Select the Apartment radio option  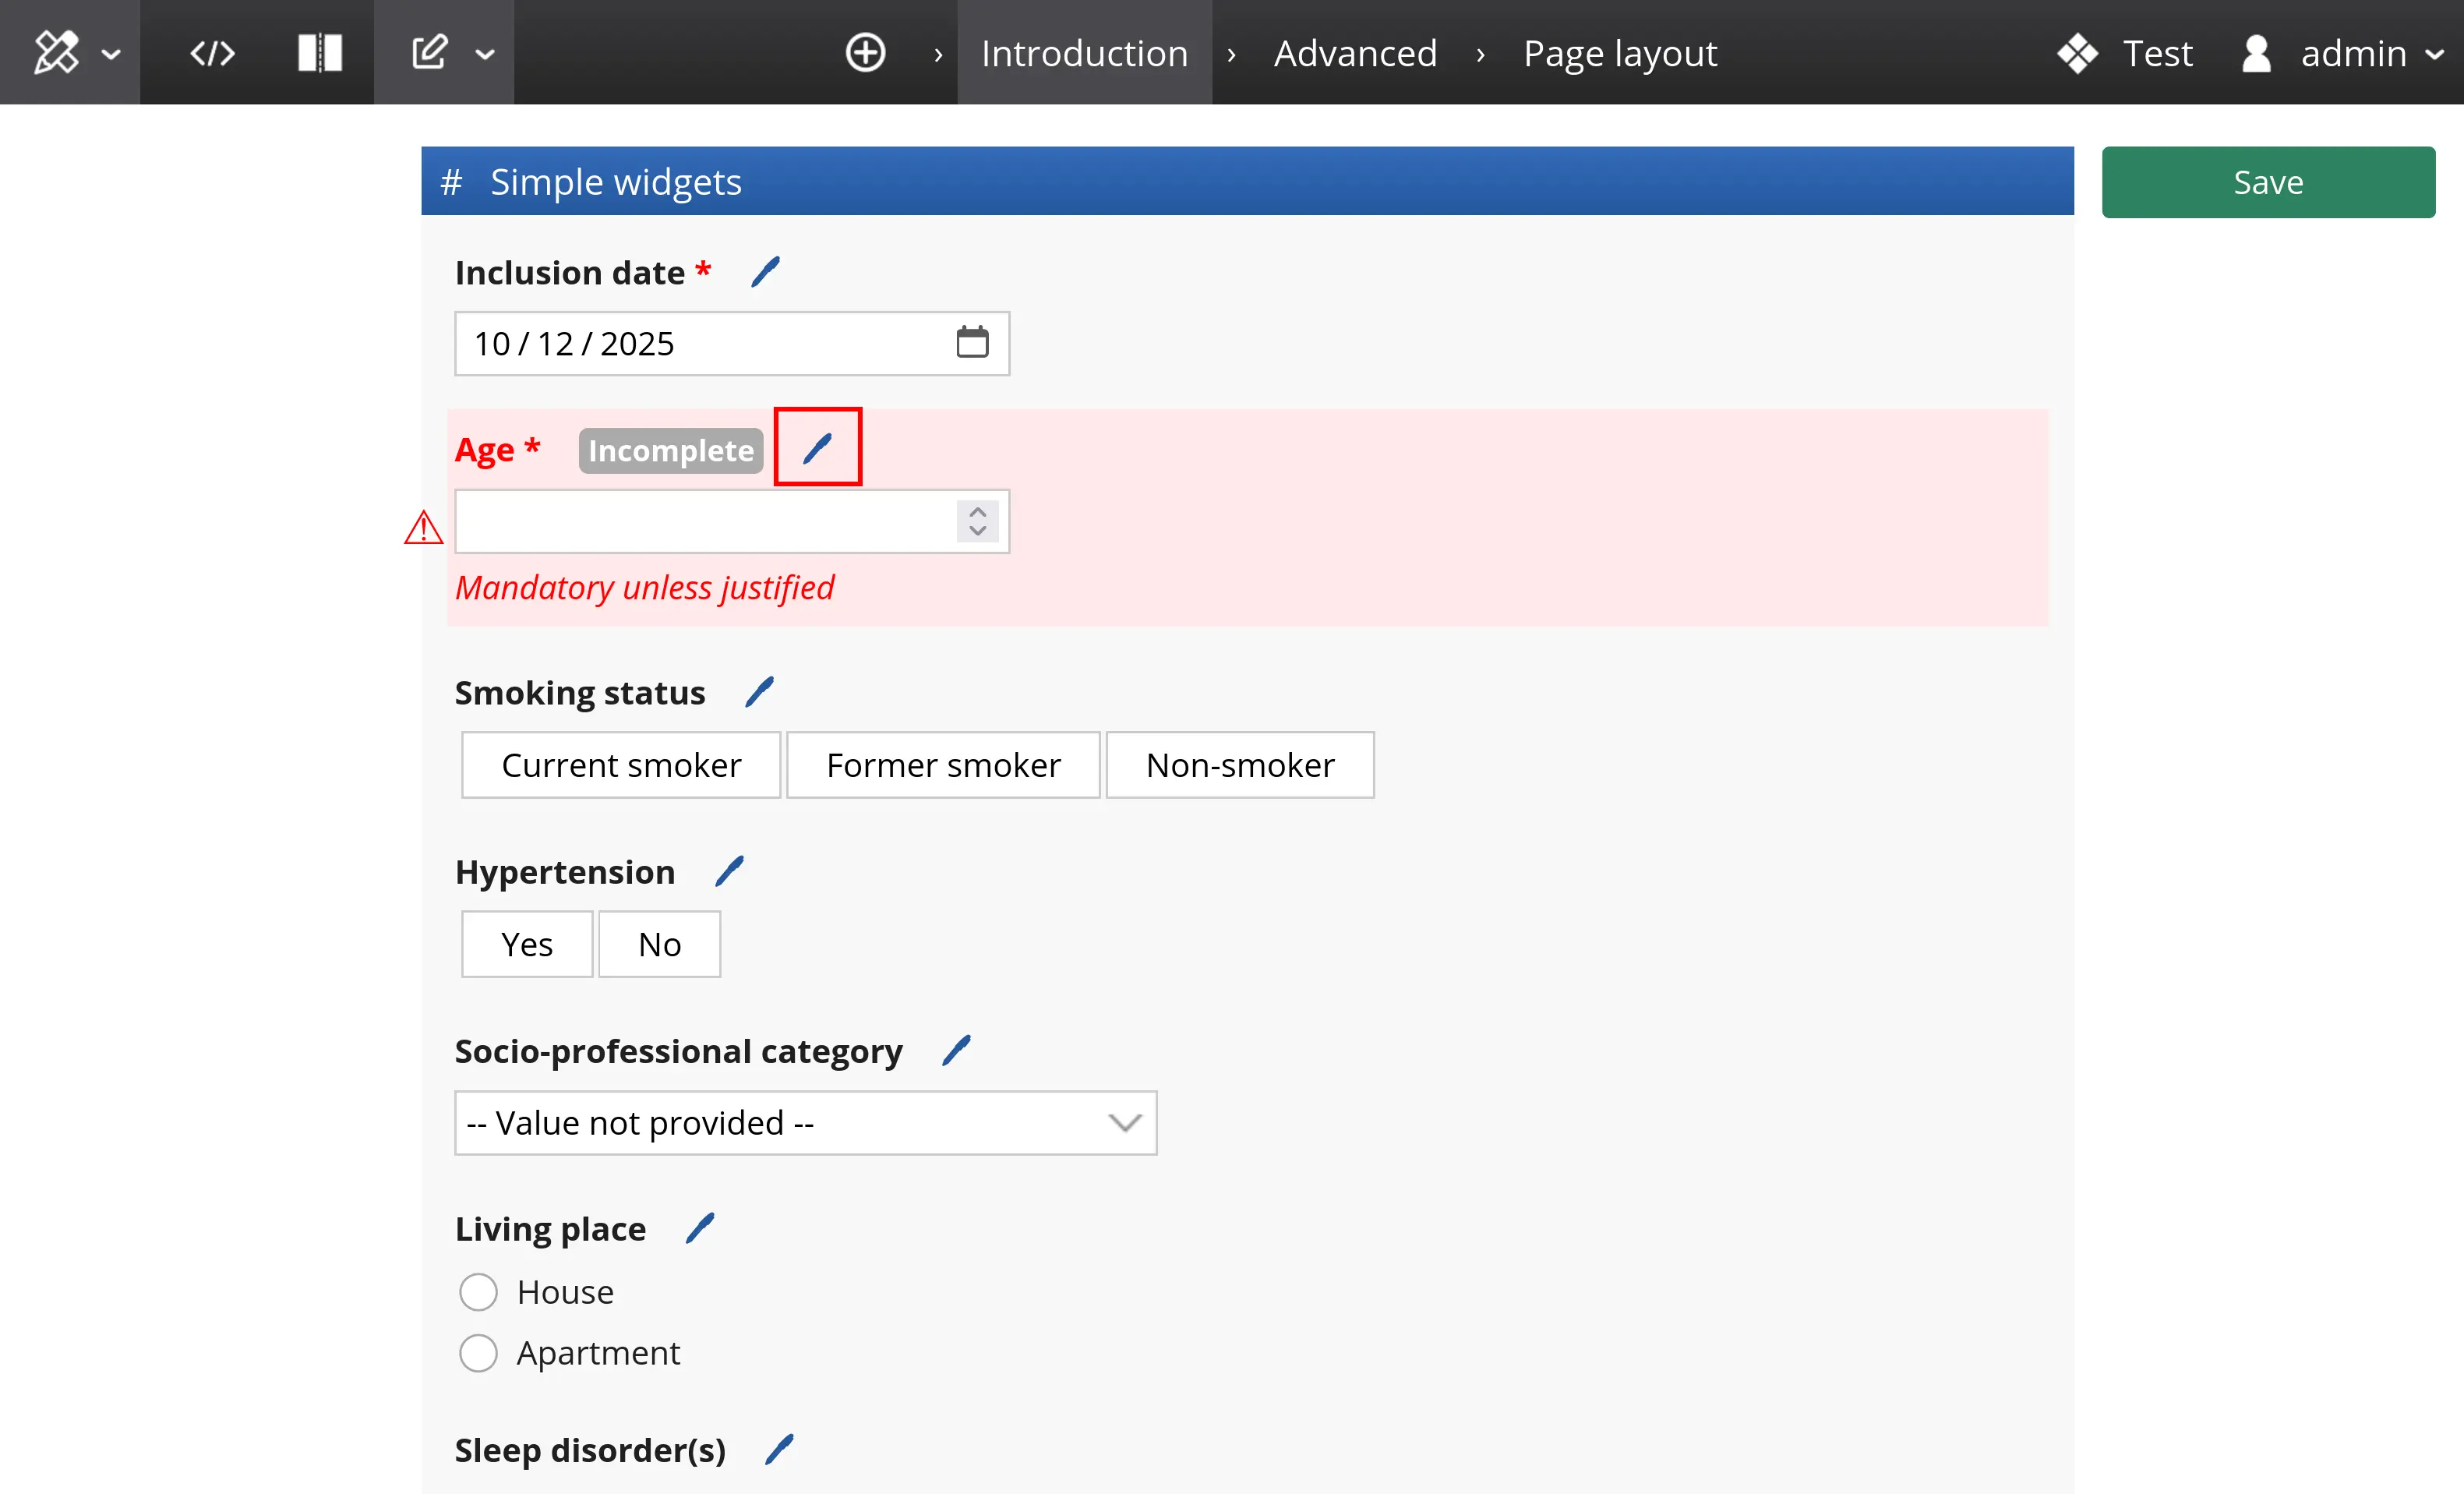(x=478, y=1353)
